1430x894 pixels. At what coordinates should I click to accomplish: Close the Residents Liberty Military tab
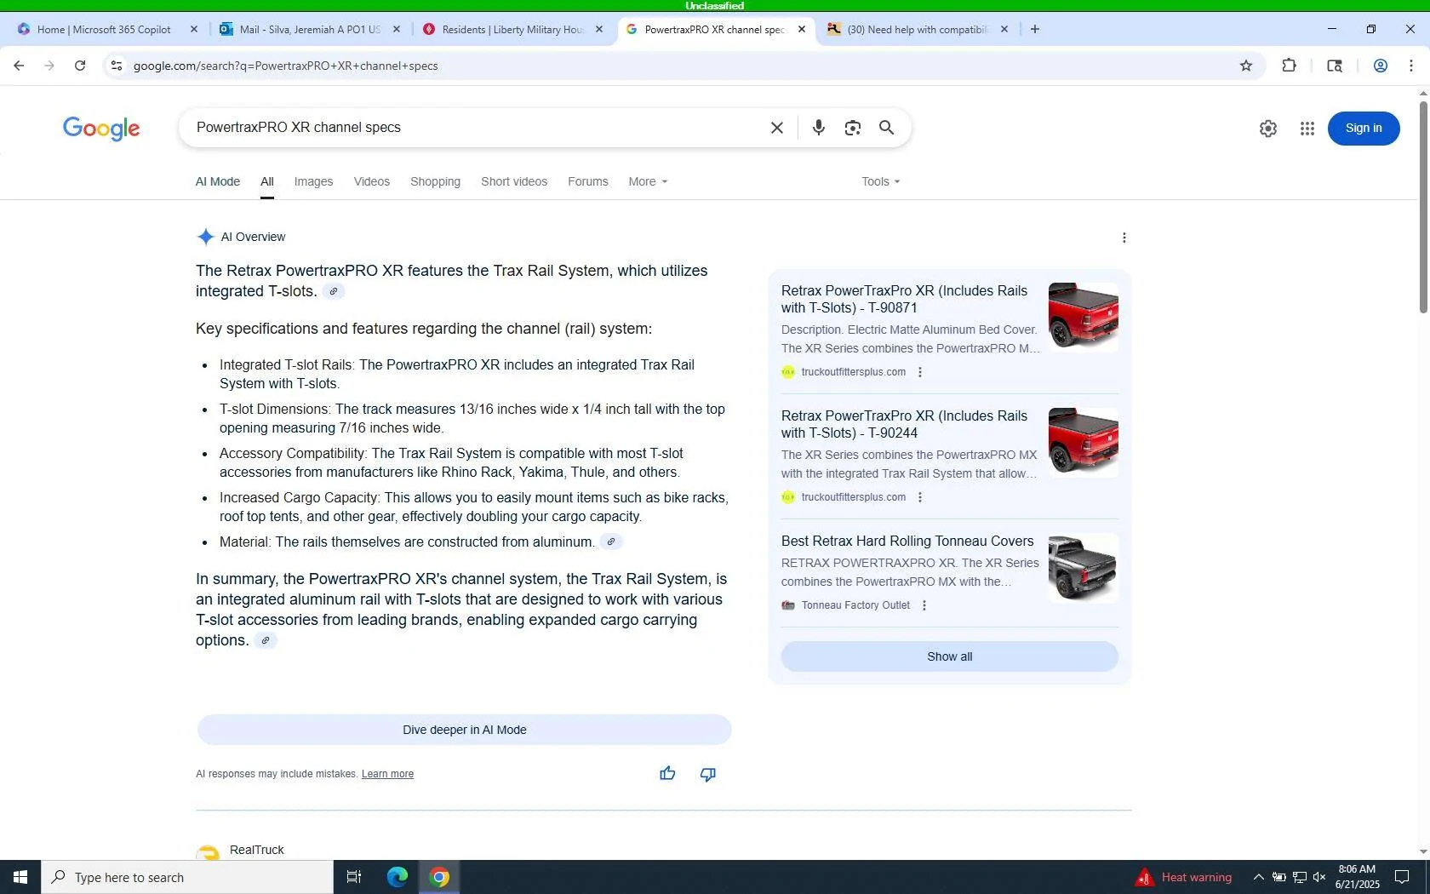(x=599, y=29)
